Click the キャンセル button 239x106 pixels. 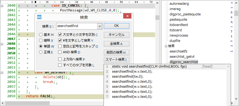[117, 35]
